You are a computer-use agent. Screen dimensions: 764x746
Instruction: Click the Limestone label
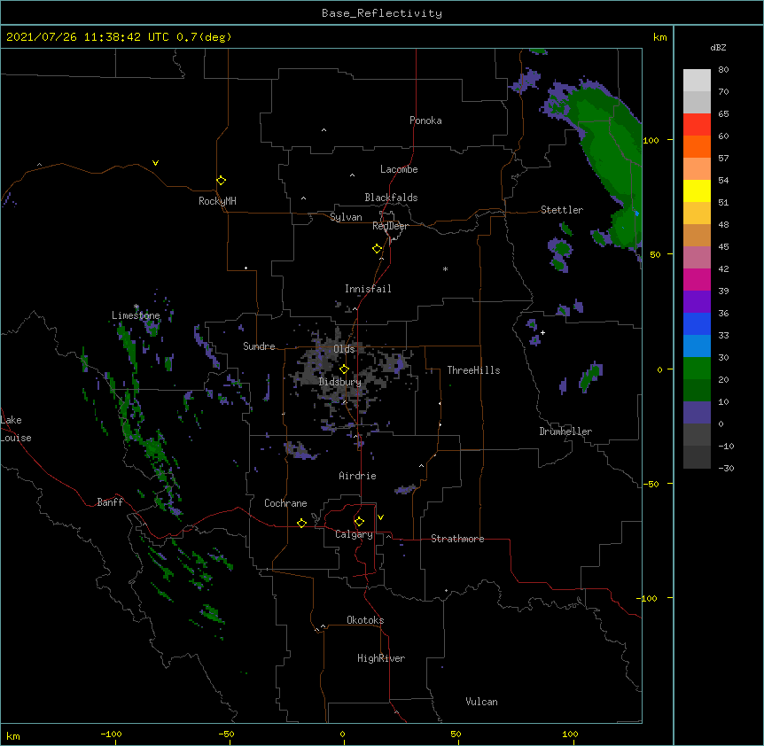[136, 315]
